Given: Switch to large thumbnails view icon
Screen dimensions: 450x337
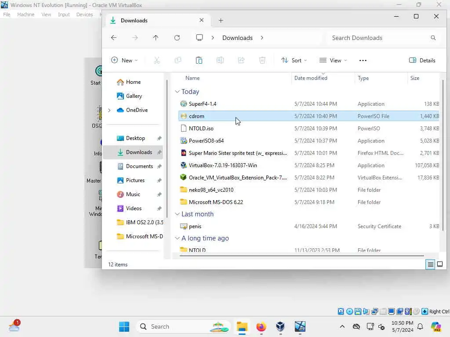Looking at the screenshot, I should (439, 264).
